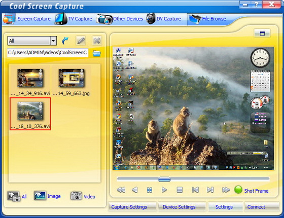Rewind using the double left arrow button
Image resolution: width=284 pixels, height=218 pixels.
coord(121,190)
